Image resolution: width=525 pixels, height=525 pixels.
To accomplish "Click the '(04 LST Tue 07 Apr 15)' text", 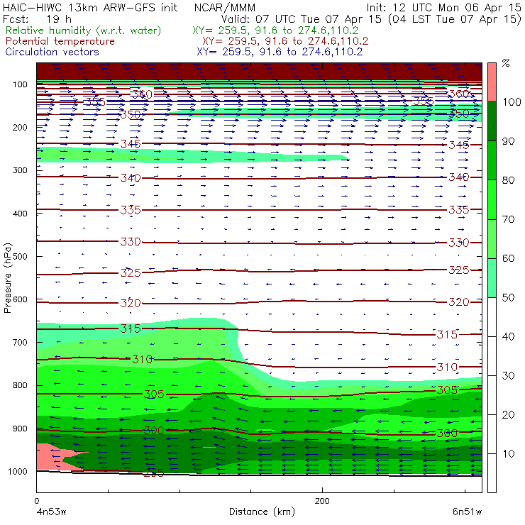I will (454, 19).
